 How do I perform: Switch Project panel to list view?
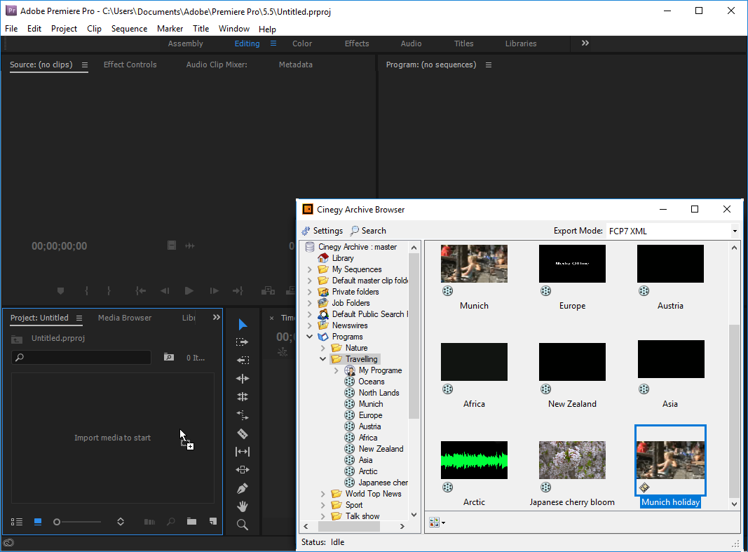pos(17,522)
